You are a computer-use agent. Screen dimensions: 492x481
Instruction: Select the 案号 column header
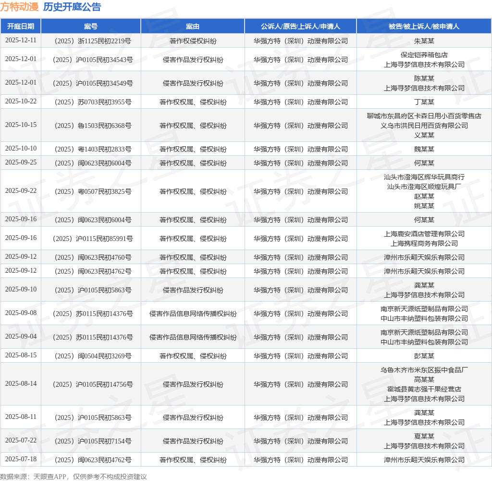pyautogui.click(x=91, y=26)
